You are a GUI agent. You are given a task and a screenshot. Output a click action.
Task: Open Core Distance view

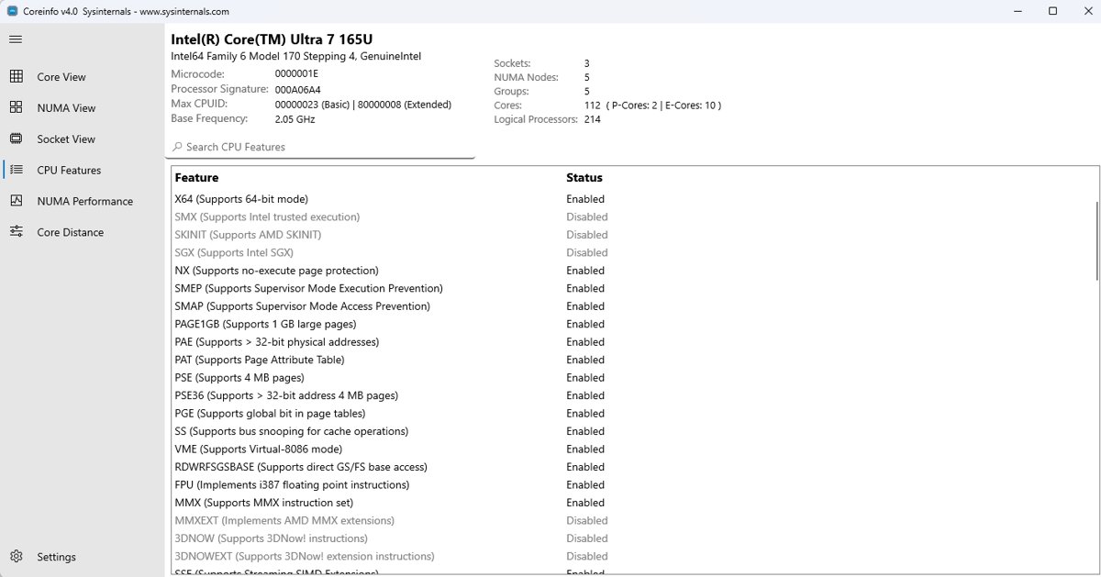[x=82, y=233]
